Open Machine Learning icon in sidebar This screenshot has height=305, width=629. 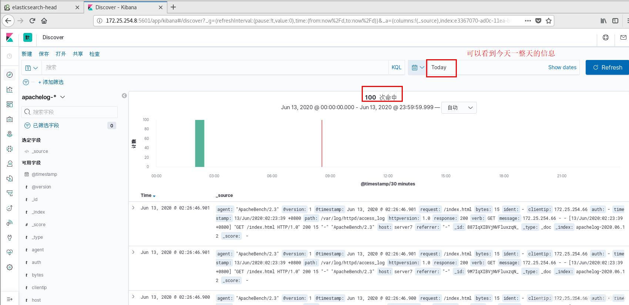(10, 149)
